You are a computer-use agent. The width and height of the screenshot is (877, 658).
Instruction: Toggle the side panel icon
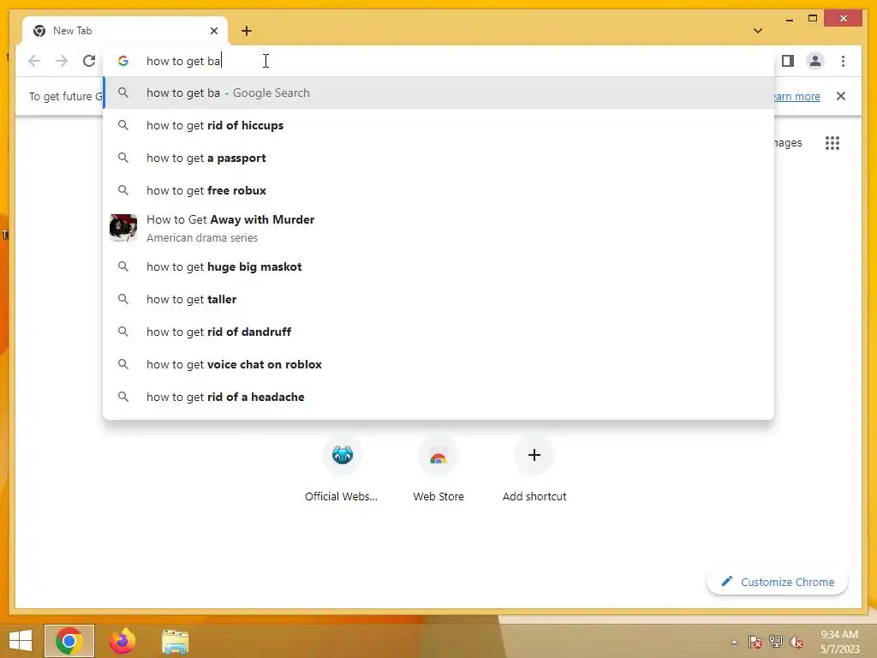(788, 61)
